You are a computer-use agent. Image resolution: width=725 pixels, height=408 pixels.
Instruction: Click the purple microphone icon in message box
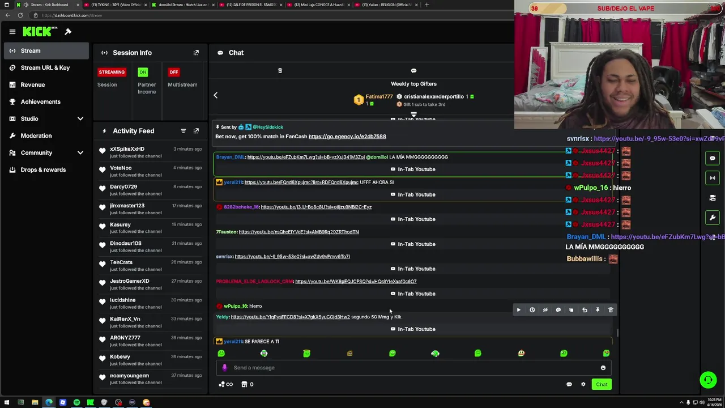click(224, 368)
